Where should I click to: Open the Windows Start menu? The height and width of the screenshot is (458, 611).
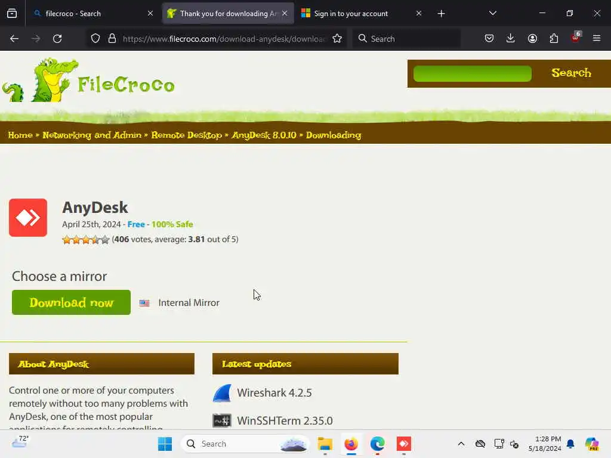coord(165,444)
